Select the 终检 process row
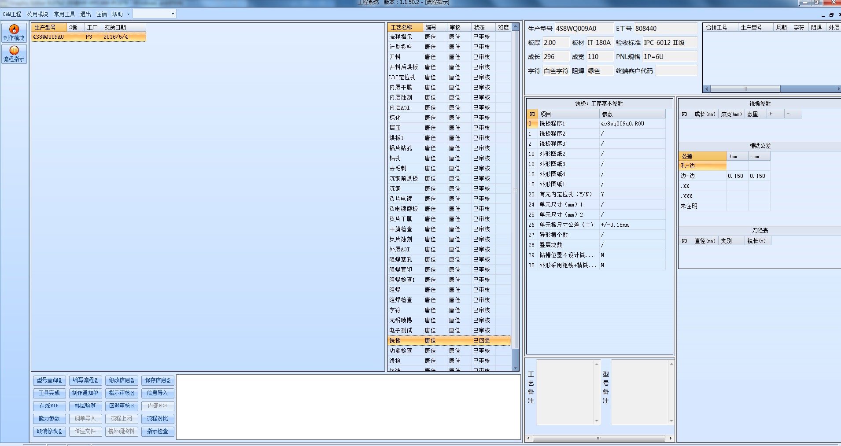 tap(449, 361)
